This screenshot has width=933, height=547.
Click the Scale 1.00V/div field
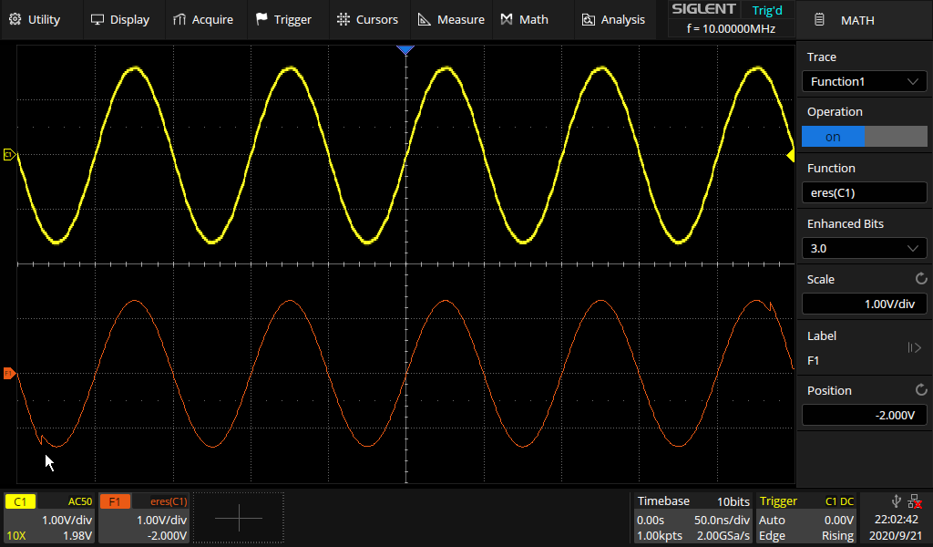coord(864,304)
